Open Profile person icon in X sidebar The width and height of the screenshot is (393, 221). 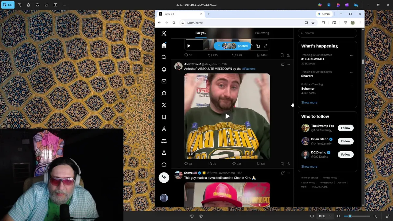(x=164, y=153)
